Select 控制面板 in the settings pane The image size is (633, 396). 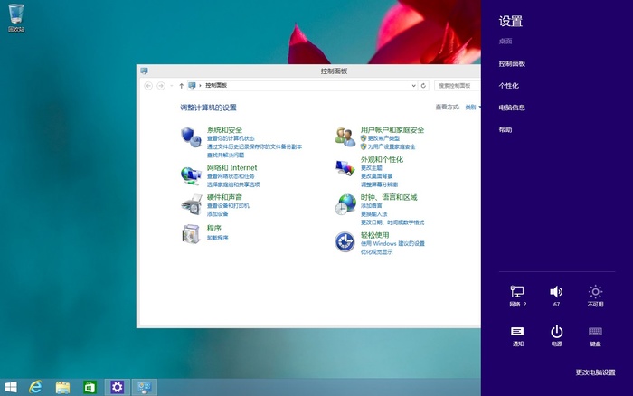coord(512,63)
